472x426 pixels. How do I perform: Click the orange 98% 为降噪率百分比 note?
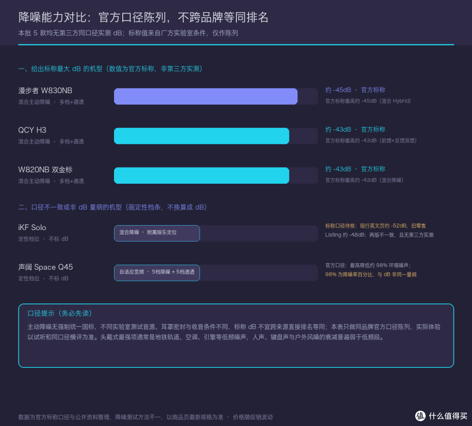click(371, 275)
